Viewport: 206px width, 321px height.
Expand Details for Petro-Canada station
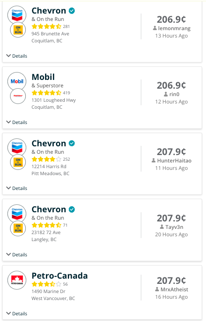(x=17, y=314)
